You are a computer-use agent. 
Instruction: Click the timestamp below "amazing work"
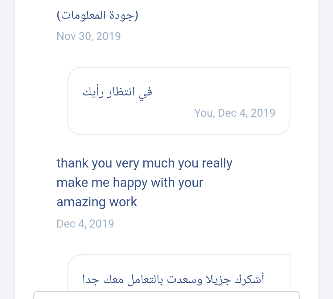85,224
